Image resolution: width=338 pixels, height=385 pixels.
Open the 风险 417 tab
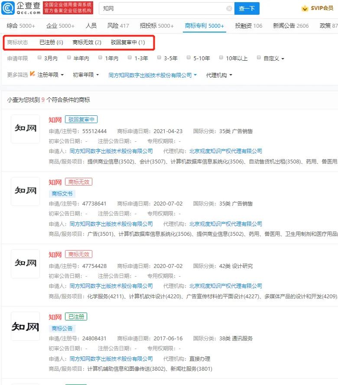pos(118,26)
